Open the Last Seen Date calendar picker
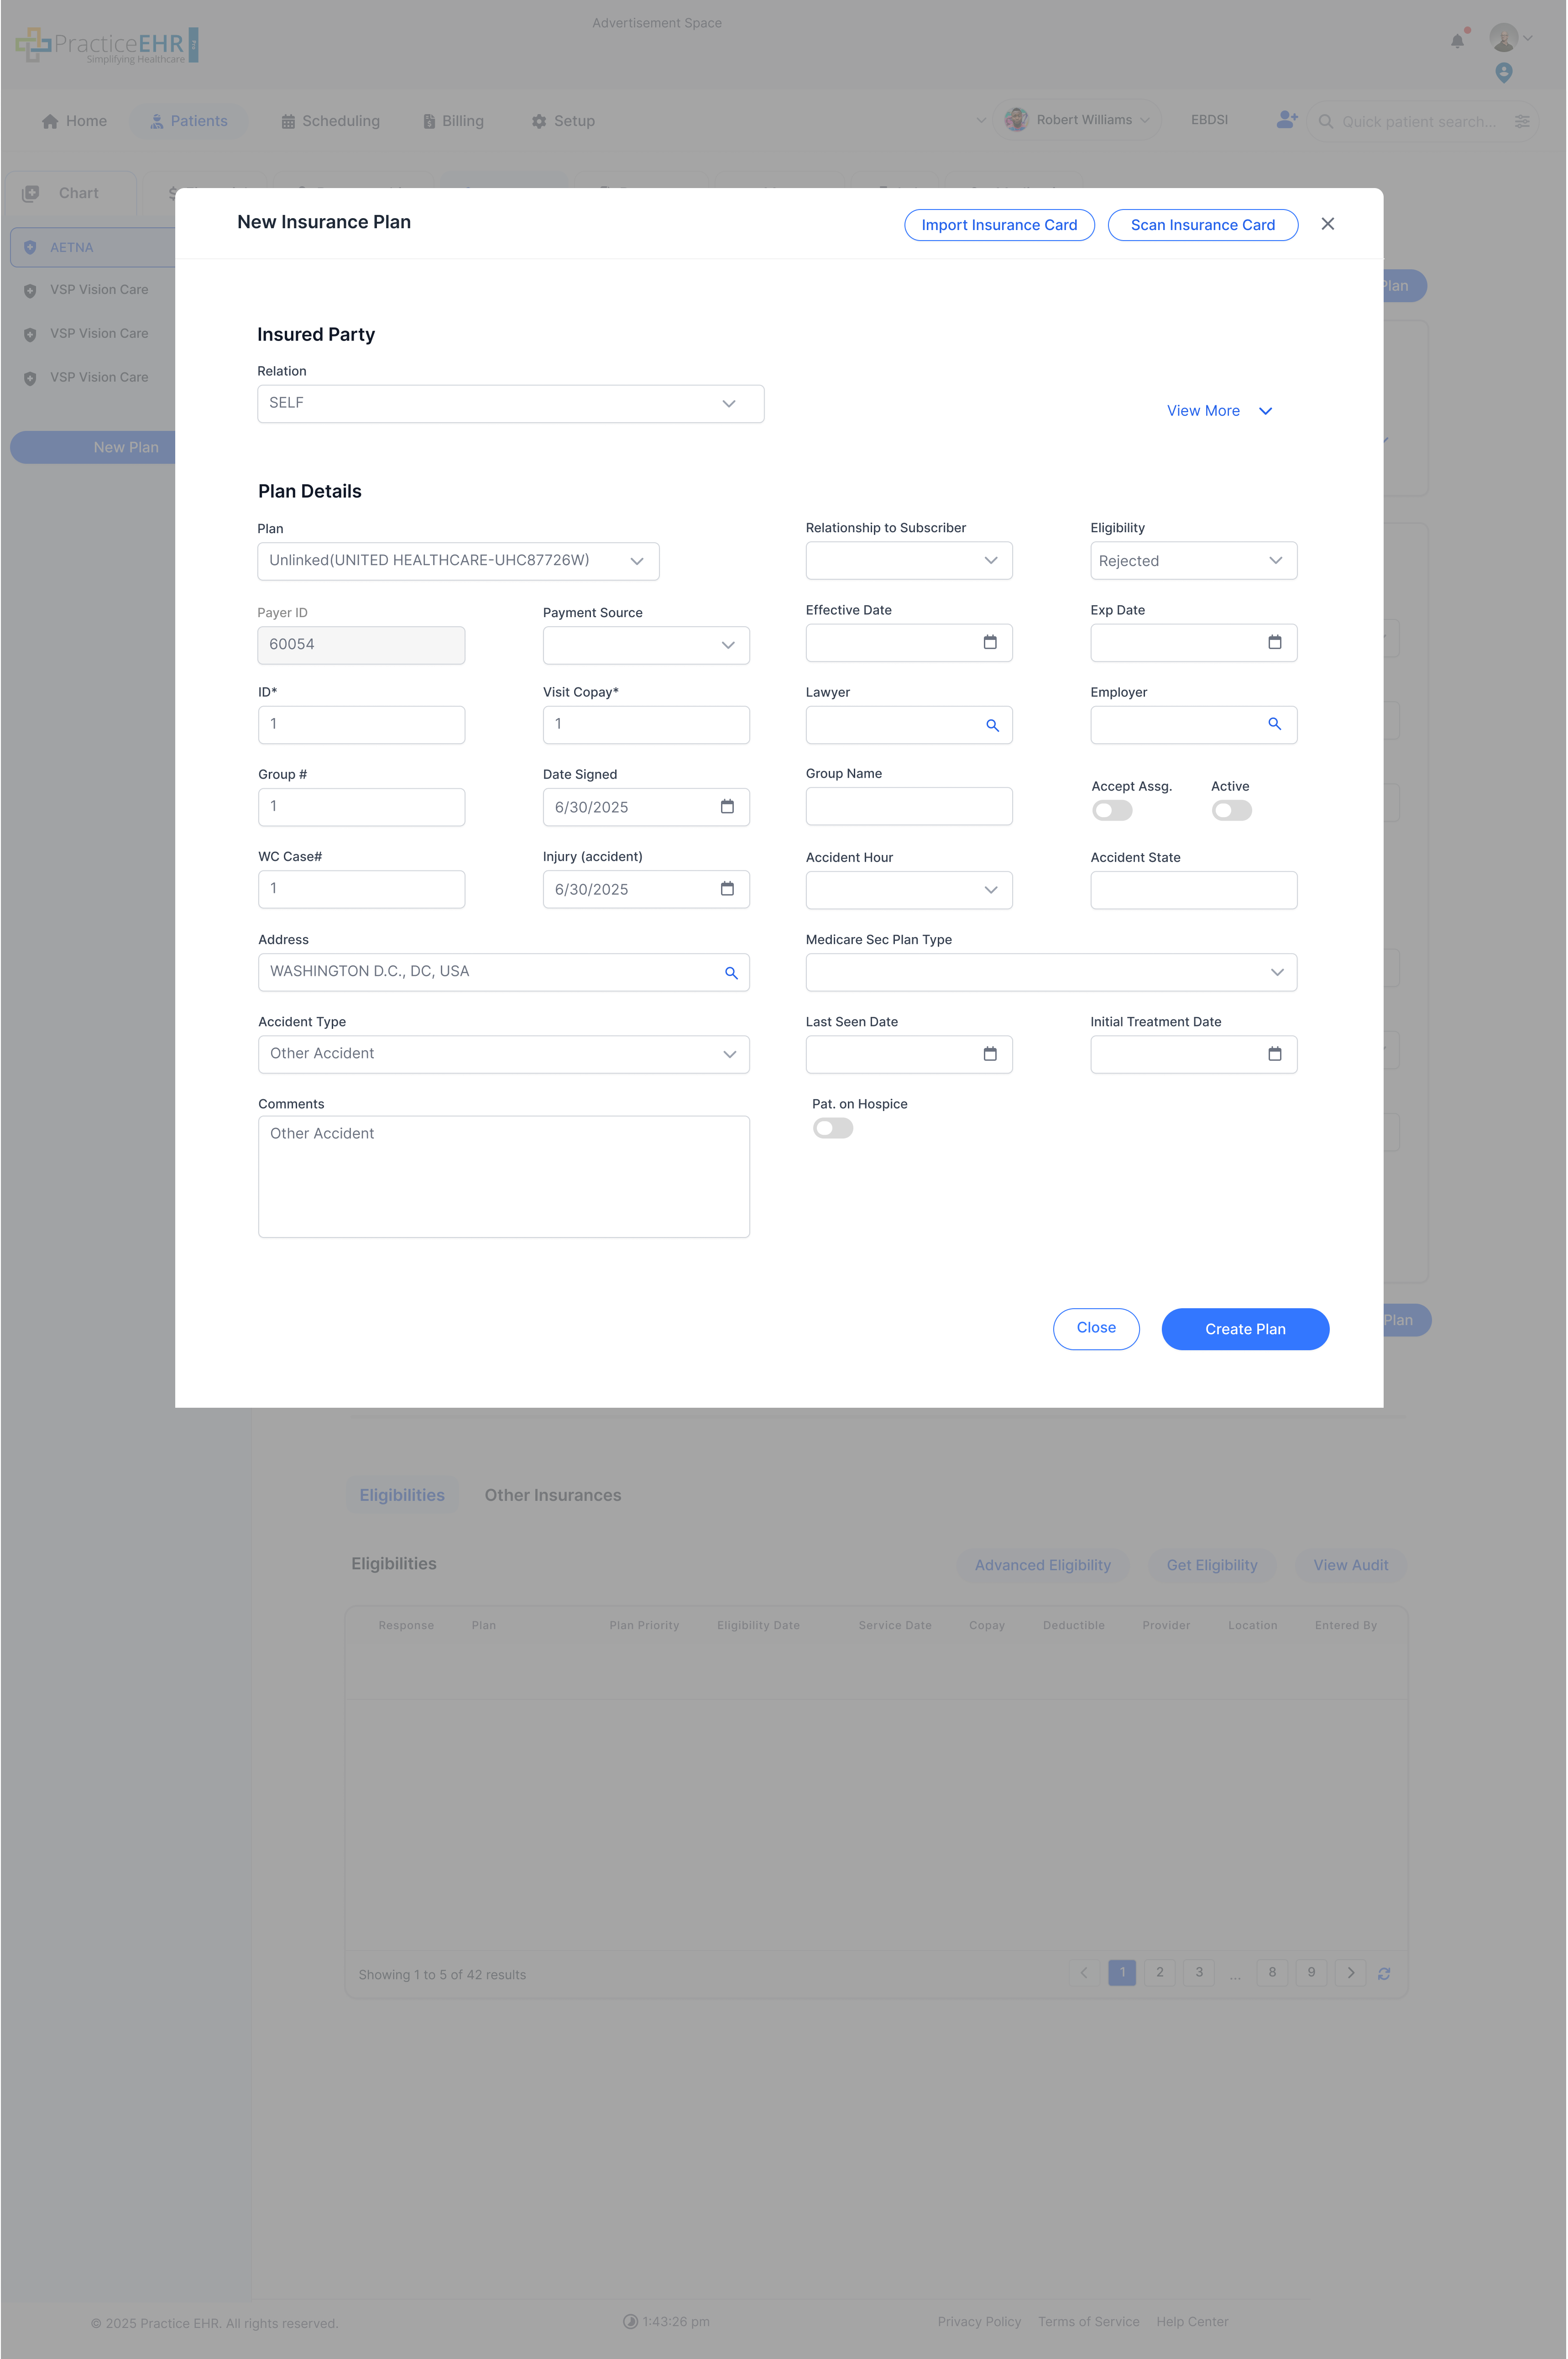 (x=989, y=1054)
